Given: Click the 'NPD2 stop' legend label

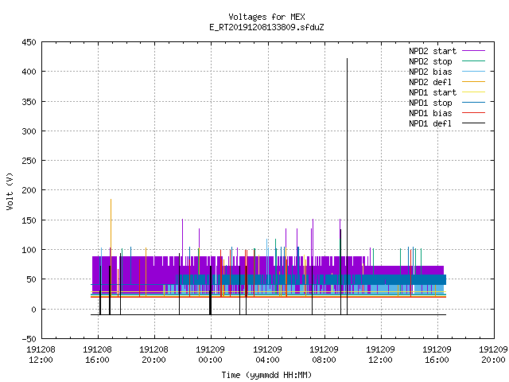Looking at the screenshot, I should [430, 61].
